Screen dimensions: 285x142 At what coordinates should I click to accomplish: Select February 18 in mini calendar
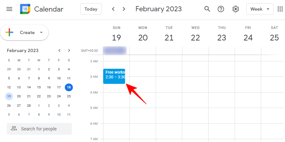tap(69, 87)
